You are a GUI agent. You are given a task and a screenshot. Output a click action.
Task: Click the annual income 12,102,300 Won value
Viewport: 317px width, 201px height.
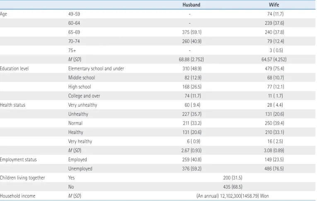point(233,196)
